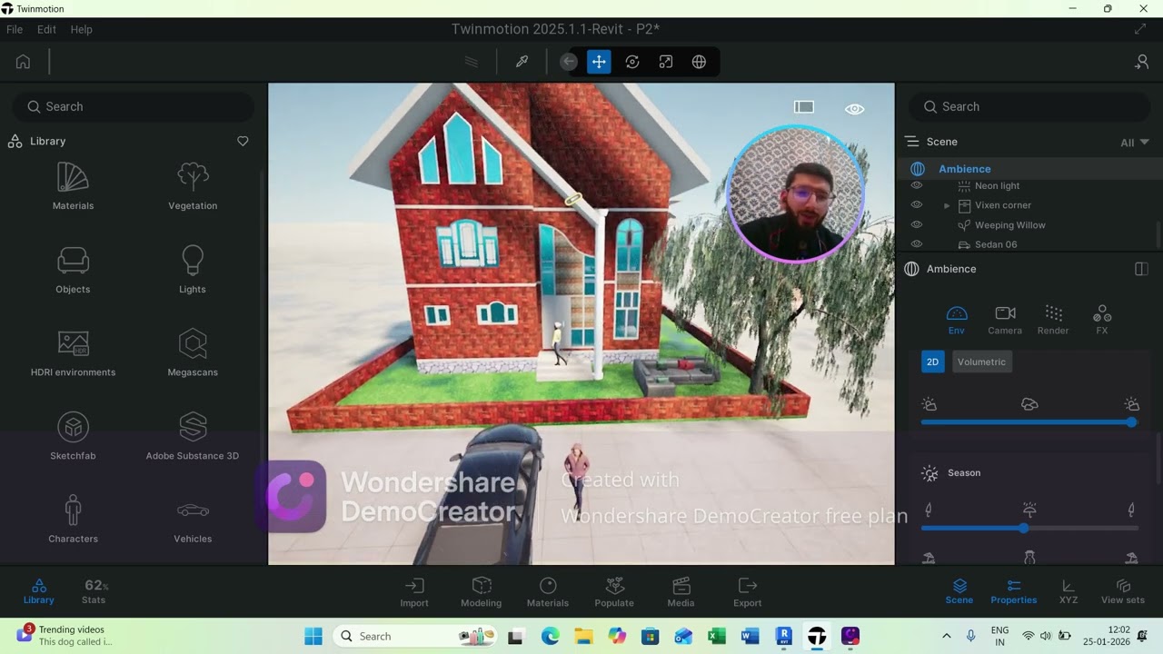Focus the Library search field
Screen dimensions: 1163x654
(134, 106)
